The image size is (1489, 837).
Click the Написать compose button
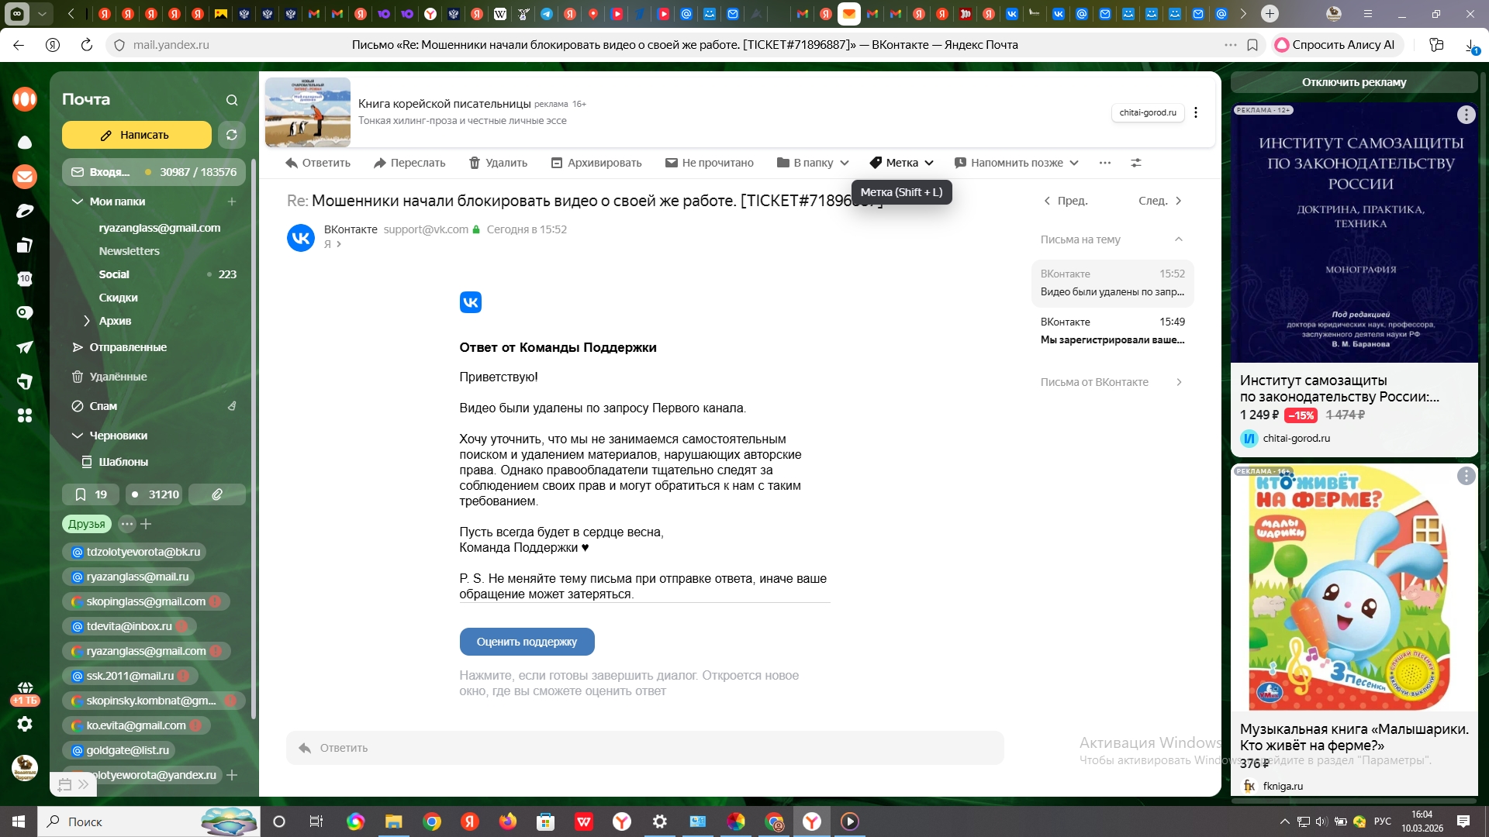[x=136, y=135]
